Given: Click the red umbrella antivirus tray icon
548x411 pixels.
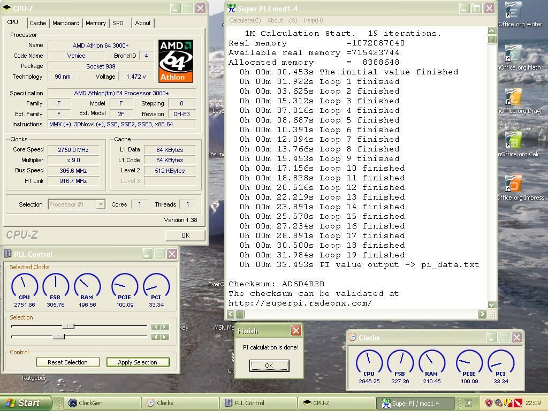Looking at the screenshot, I should 517,403.
